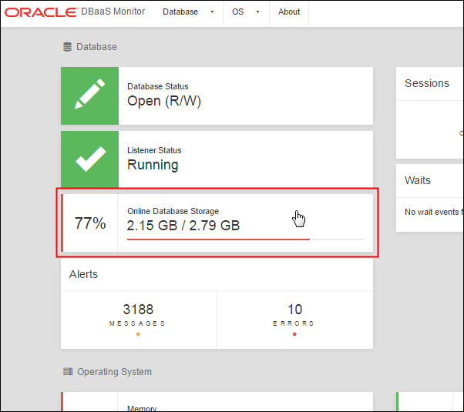The height and width of the screenshot is (412, 464).
Task: Open the Database dropdown menu
Action: (180, 12)
